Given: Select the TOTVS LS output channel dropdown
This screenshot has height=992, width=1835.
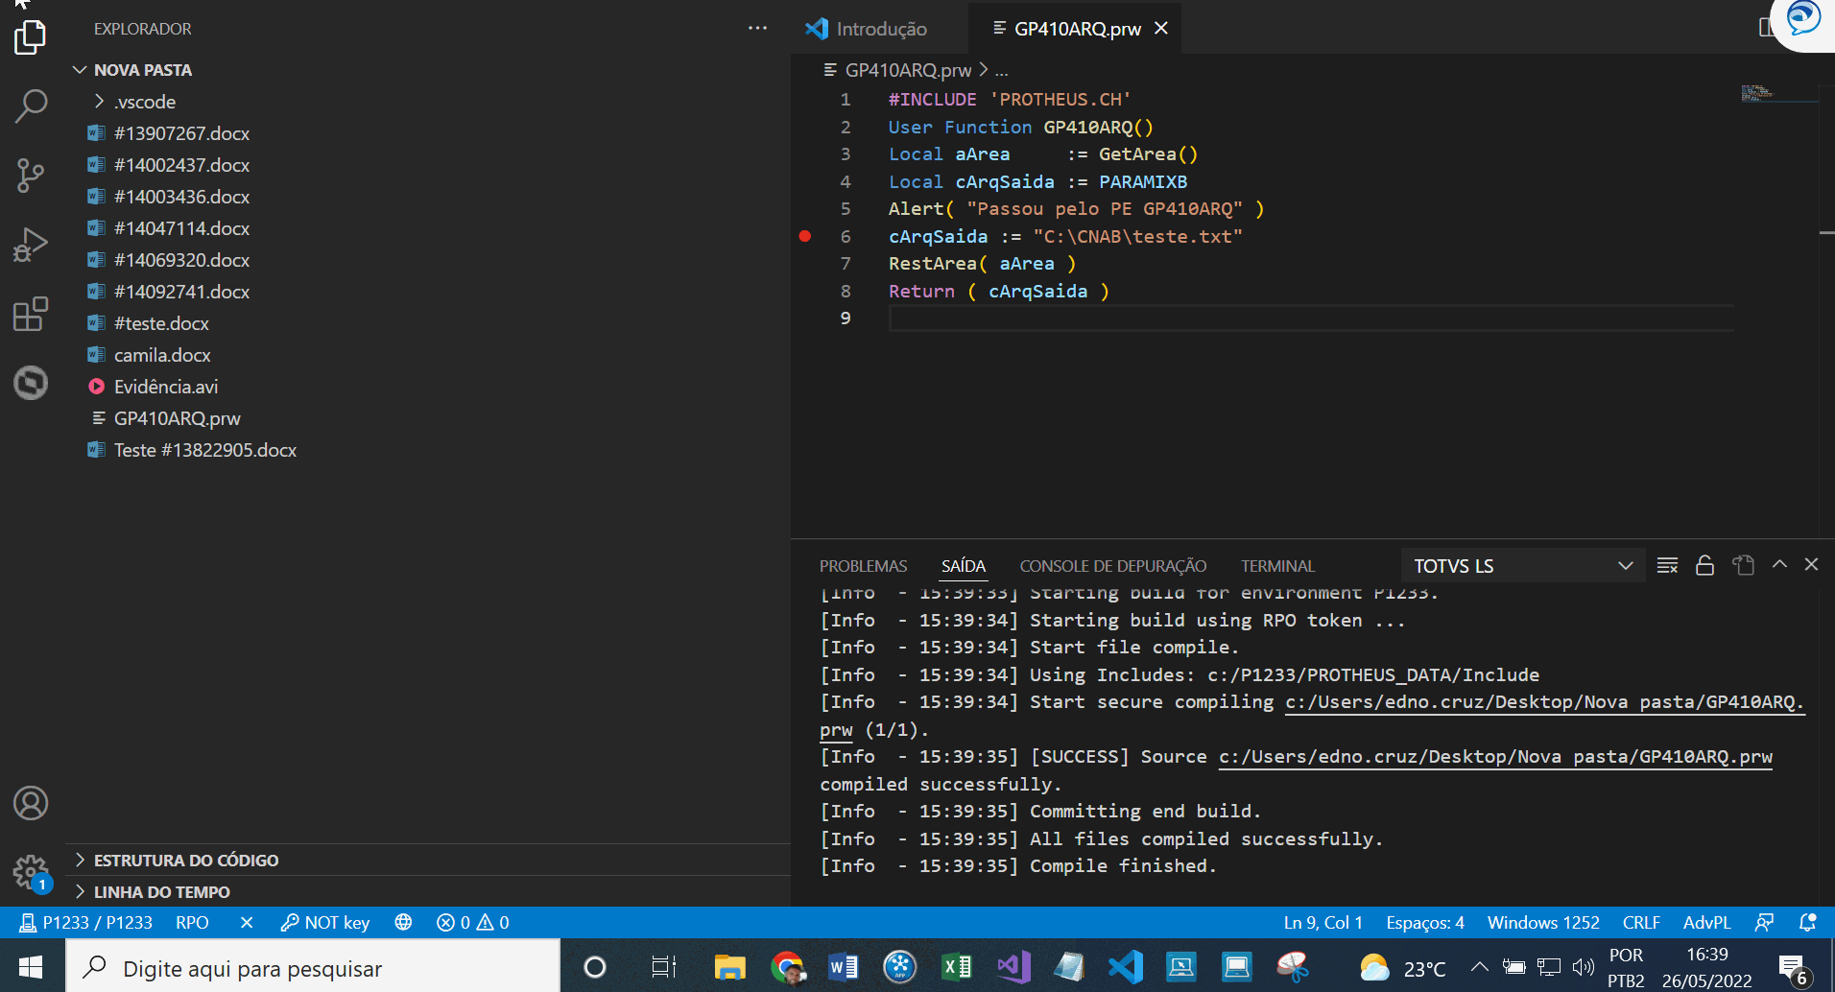Looking at the screenshot, I should (1523, 566).
